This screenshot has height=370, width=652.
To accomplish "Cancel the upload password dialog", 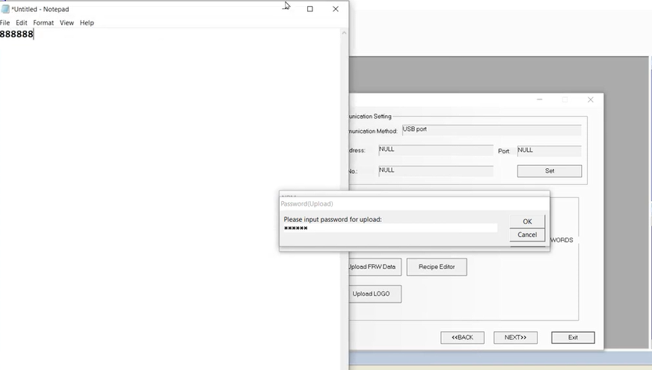I will pyautogui.click(x=527, y=235).
